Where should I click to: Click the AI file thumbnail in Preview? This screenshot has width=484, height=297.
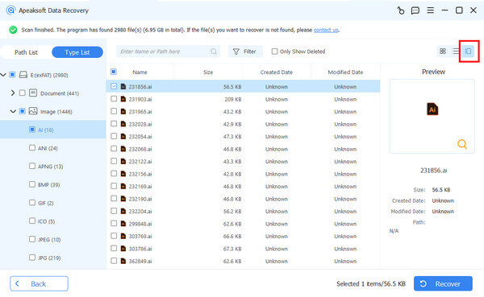tap(432, 109)
